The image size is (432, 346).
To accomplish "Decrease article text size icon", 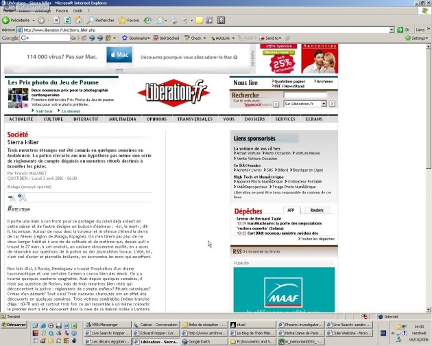I will click(x=11, y=198).
